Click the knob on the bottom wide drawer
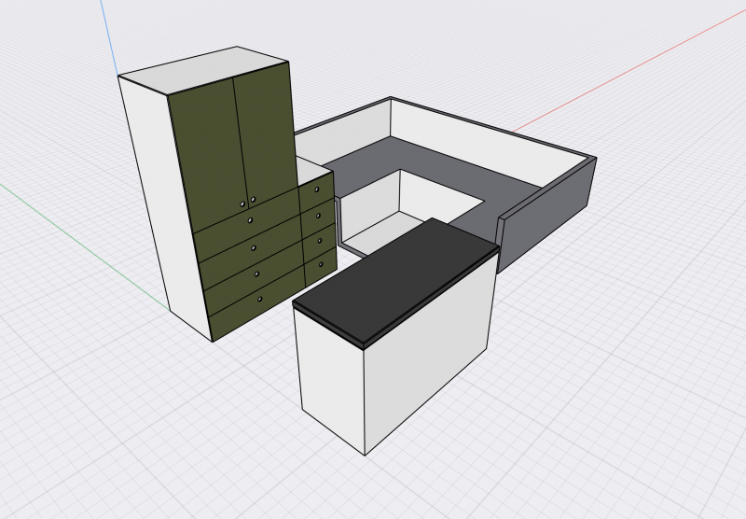The width and height of the screenshot is (746, 519). point(260,299)
